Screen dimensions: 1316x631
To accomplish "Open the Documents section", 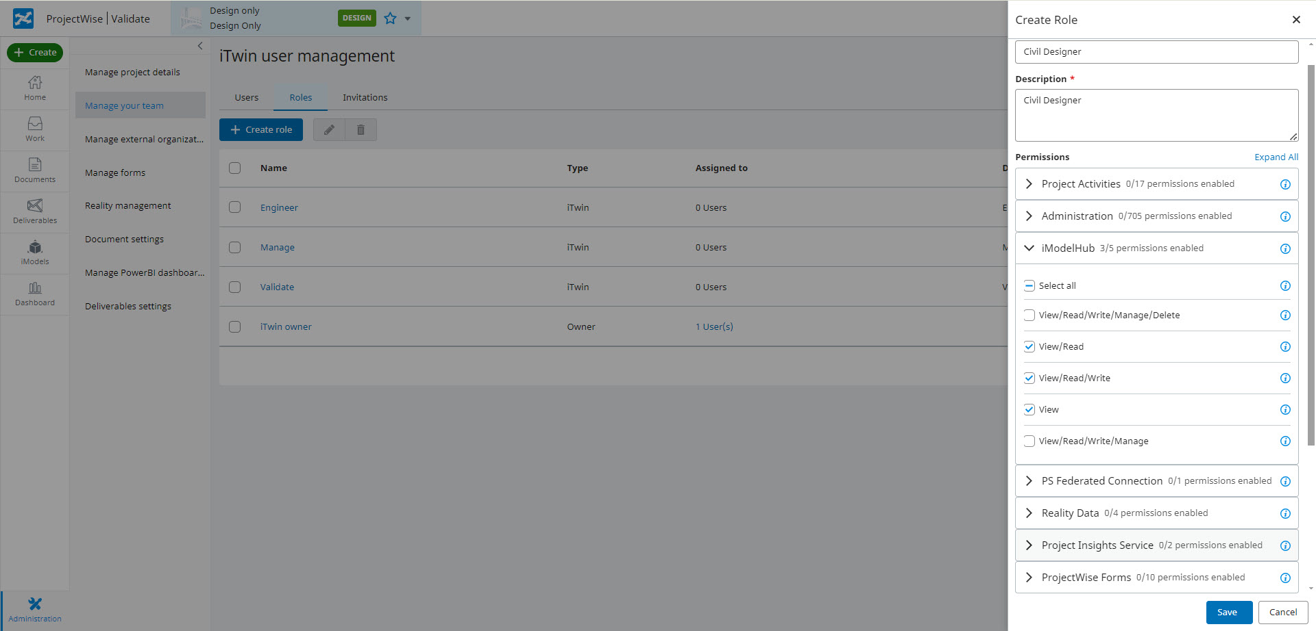I will [x=34, y=170].
